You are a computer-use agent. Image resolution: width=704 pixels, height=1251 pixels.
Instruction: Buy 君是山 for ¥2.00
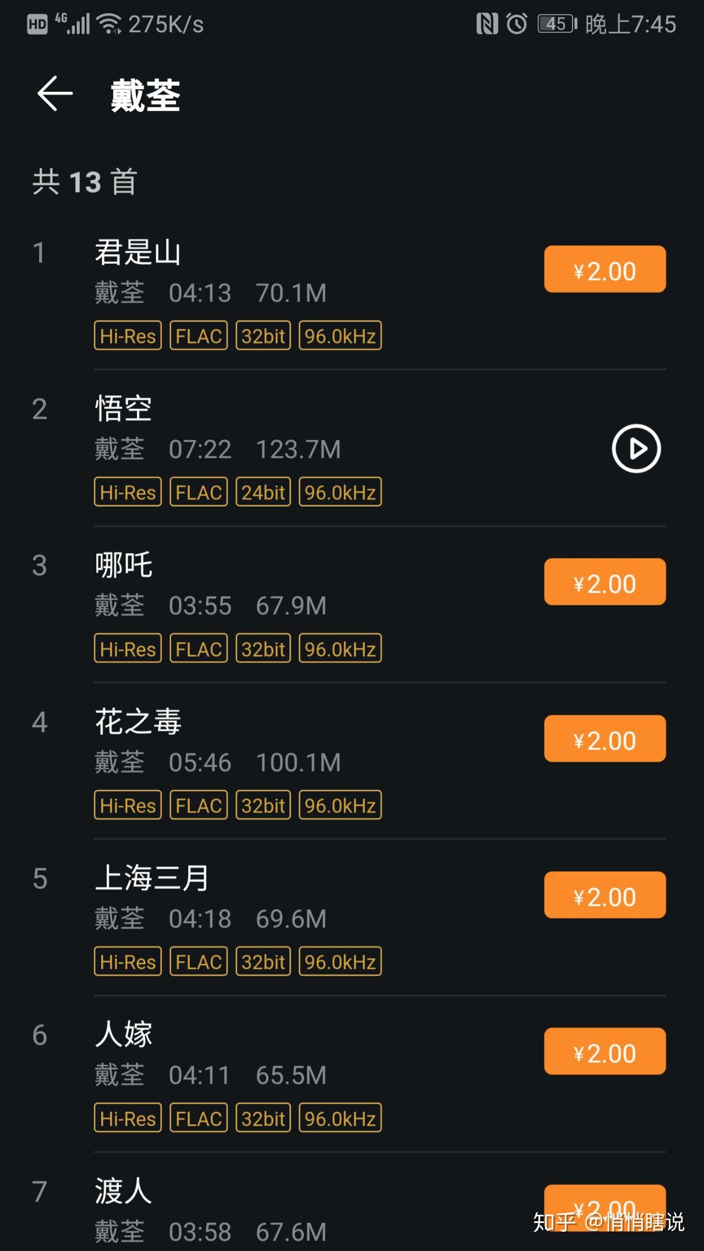coord(605,269)
